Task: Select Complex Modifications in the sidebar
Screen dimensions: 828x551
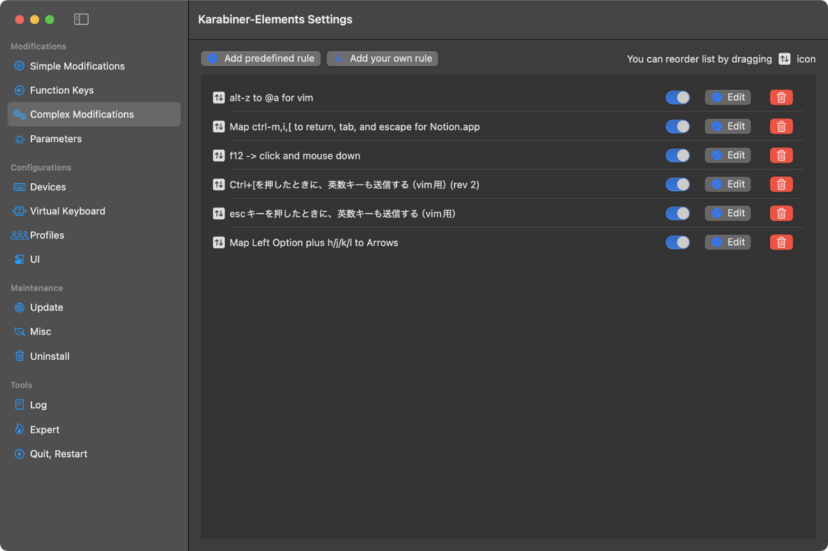Action: (x=94, y=115)
